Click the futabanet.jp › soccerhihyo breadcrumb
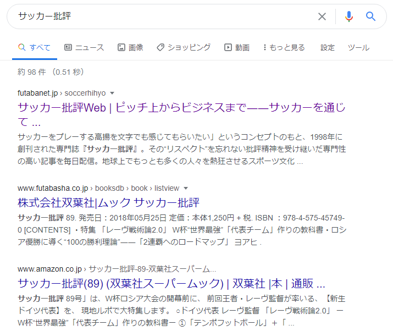This screenshot has width=393, height=331. (62, 93)
